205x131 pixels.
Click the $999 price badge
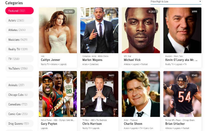[194, 11]
